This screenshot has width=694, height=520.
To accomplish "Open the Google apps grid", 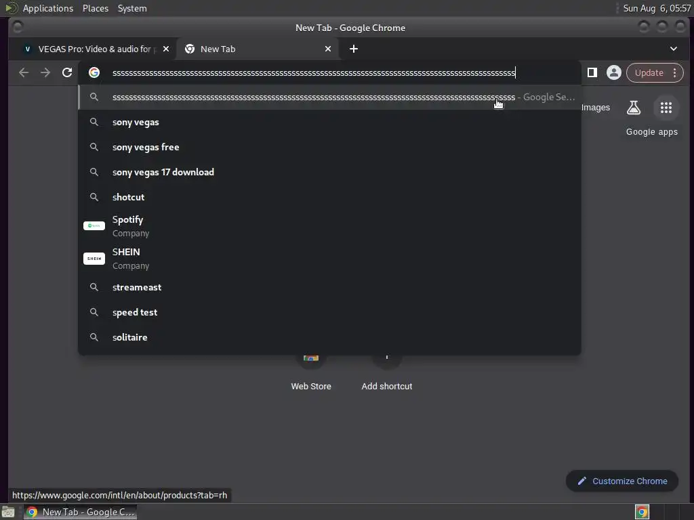I will pos(666,108).
